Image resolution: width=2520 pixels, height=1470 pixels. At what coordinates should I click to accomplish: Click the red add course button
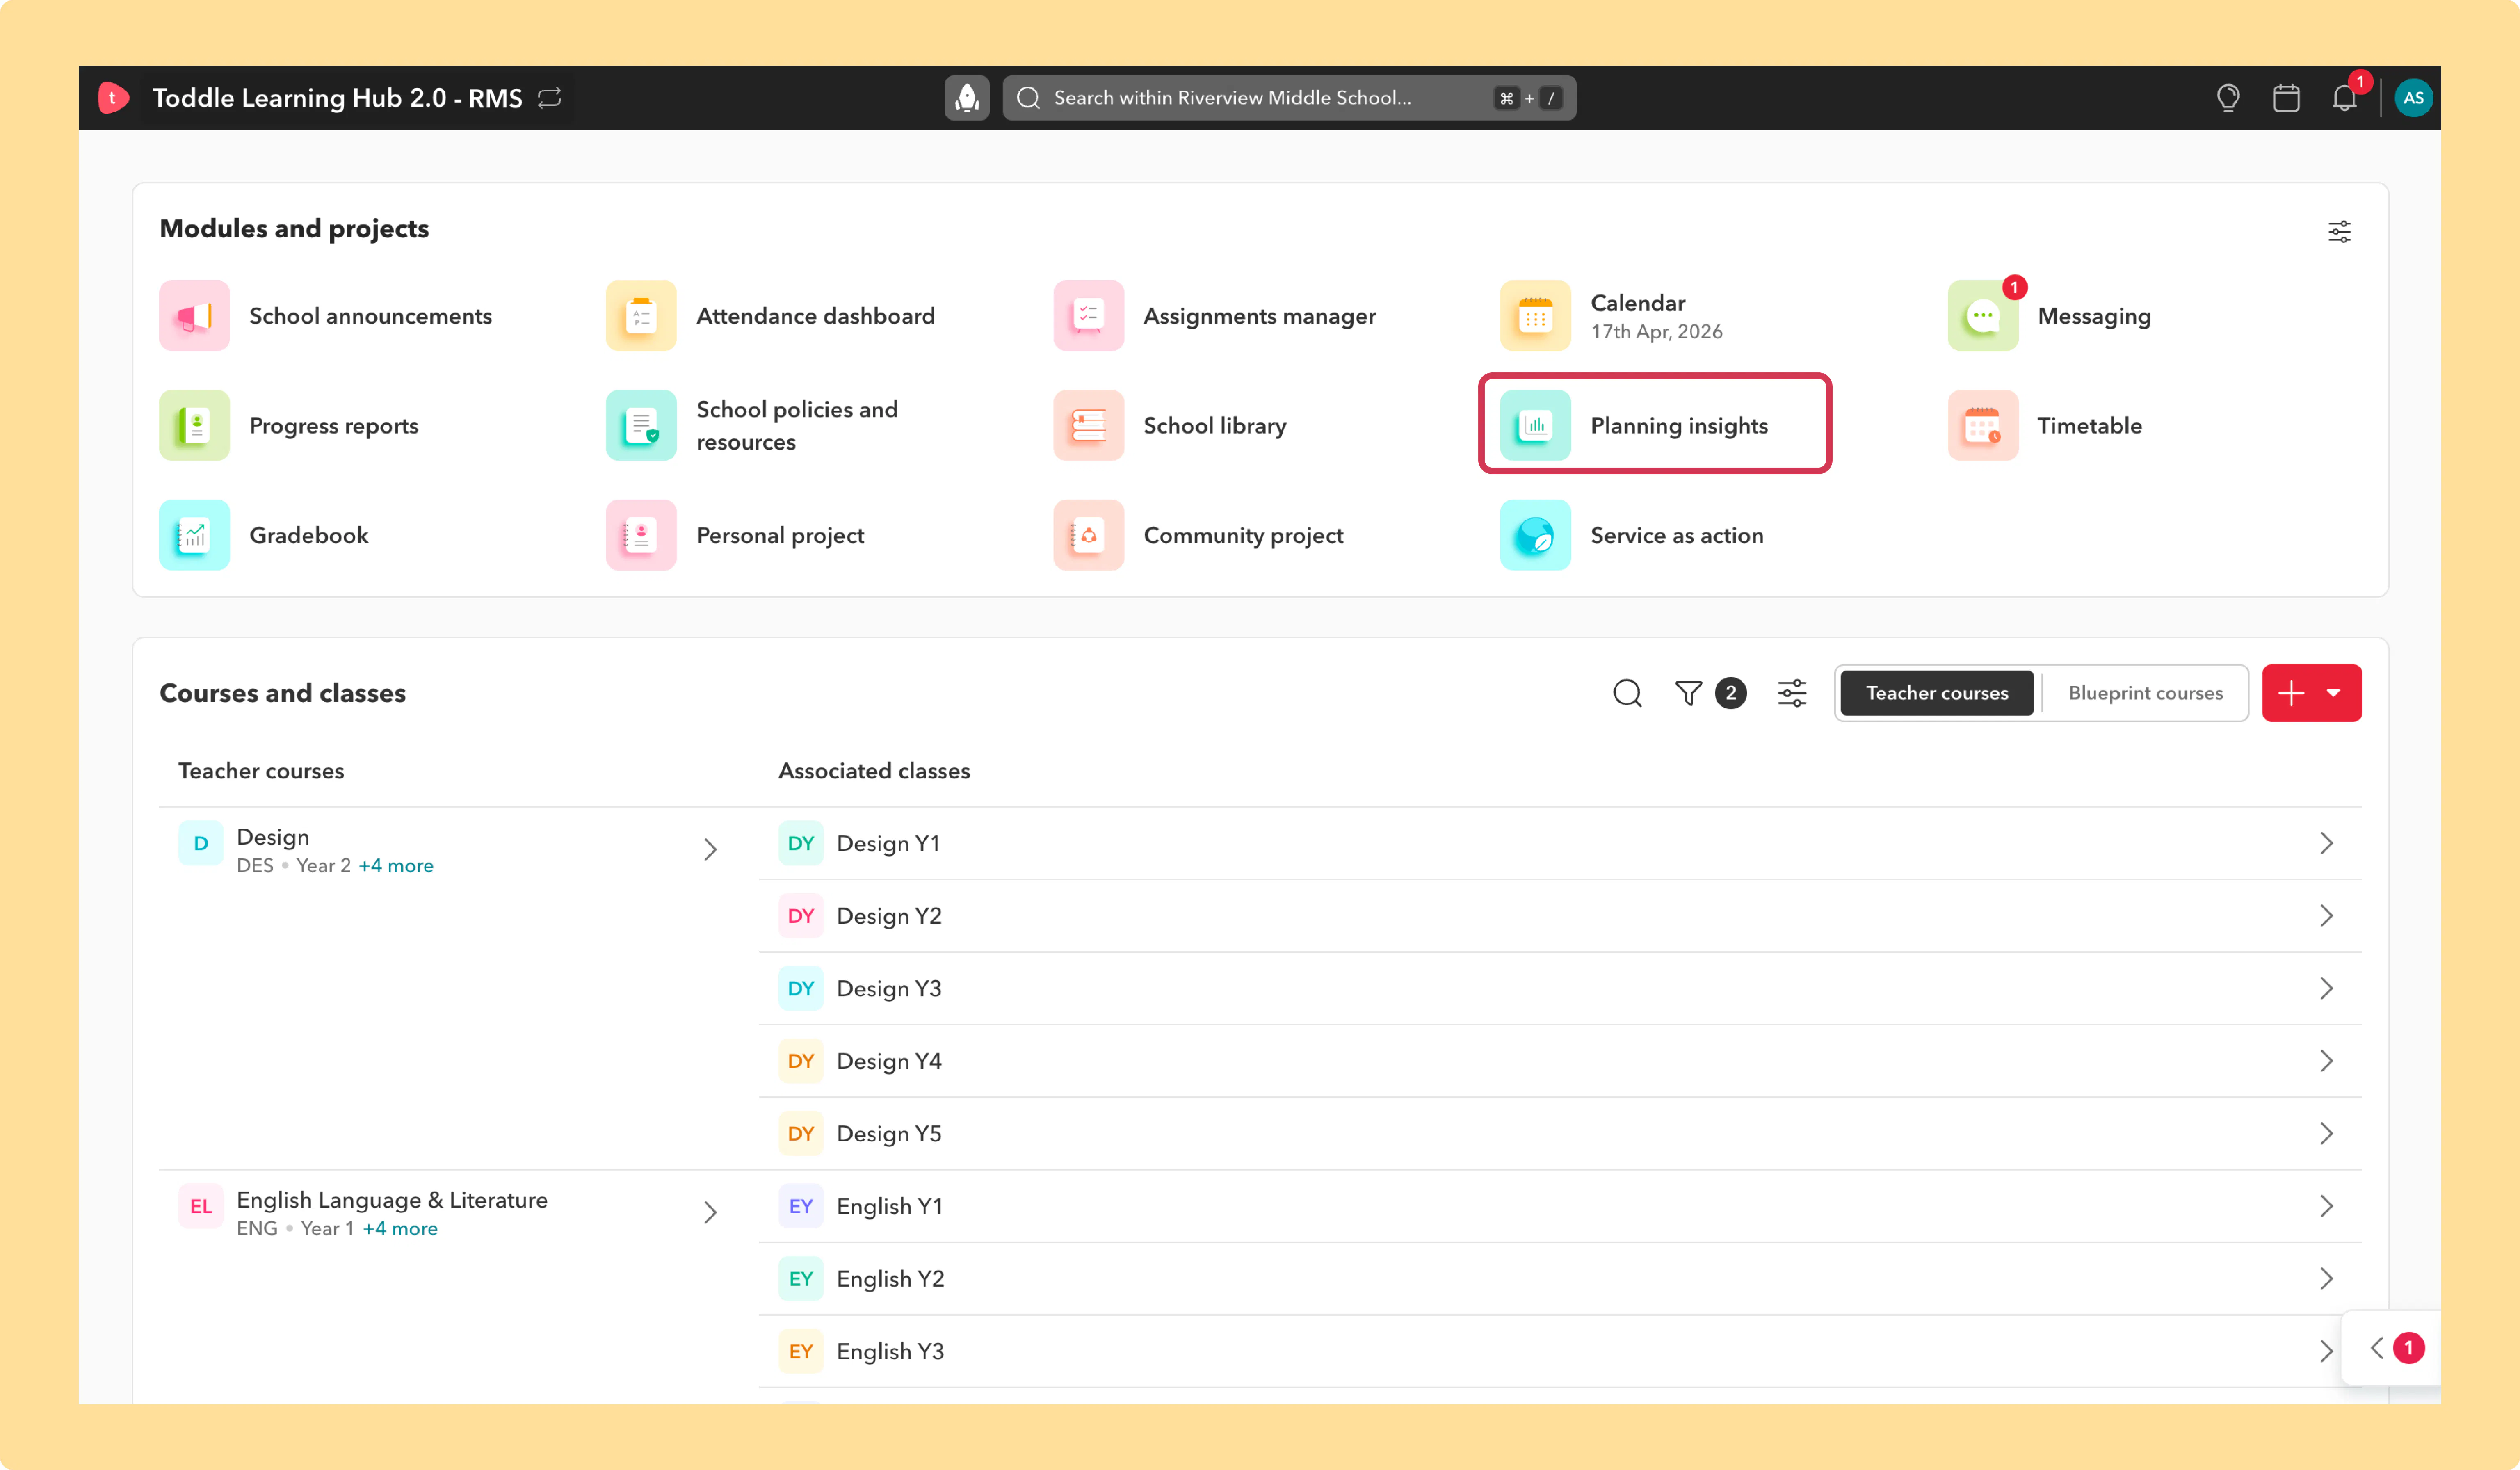point(2312,693)
